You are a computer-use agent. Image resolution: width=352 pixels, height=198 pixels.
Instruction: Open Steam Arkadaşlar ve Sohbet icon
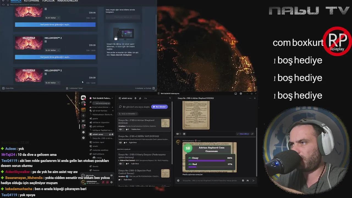(154, 88)
